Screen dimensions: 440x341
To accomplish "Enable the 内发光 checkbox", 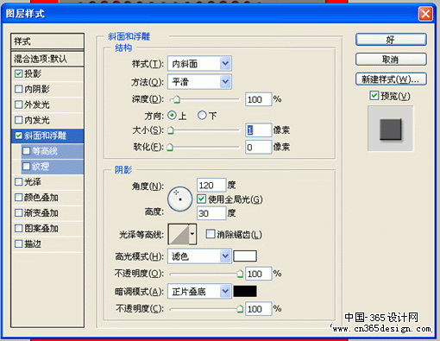I will (x=18, y=120).
